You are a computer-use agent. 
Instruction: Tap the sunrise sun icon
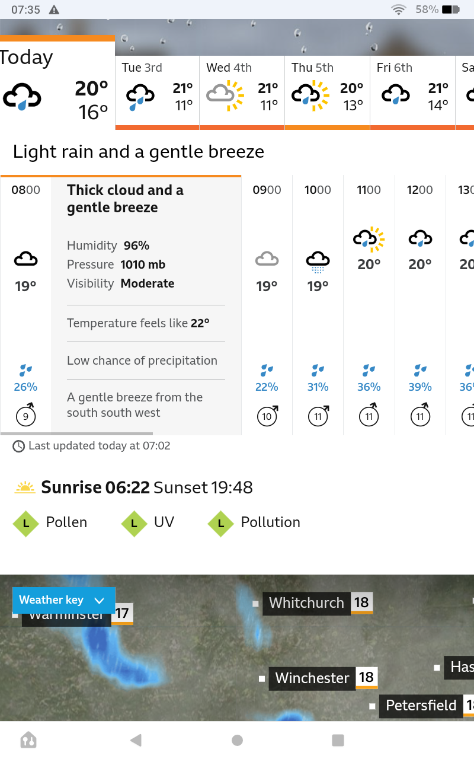25,487
